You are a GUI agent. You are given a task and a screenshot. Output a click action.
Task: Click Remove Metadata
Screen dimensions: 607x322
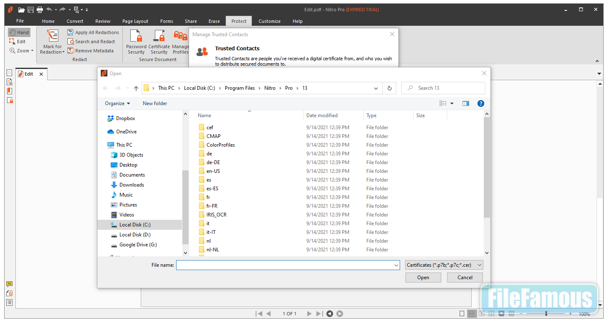(90, 51)
